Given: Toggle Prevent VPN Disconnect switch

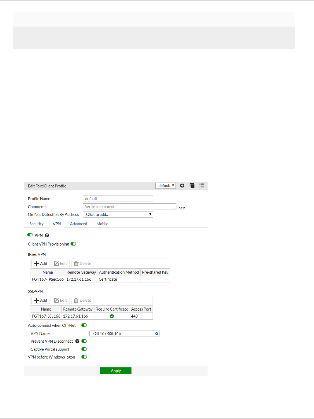Looking at the screenshot, I should pos(84,341).
